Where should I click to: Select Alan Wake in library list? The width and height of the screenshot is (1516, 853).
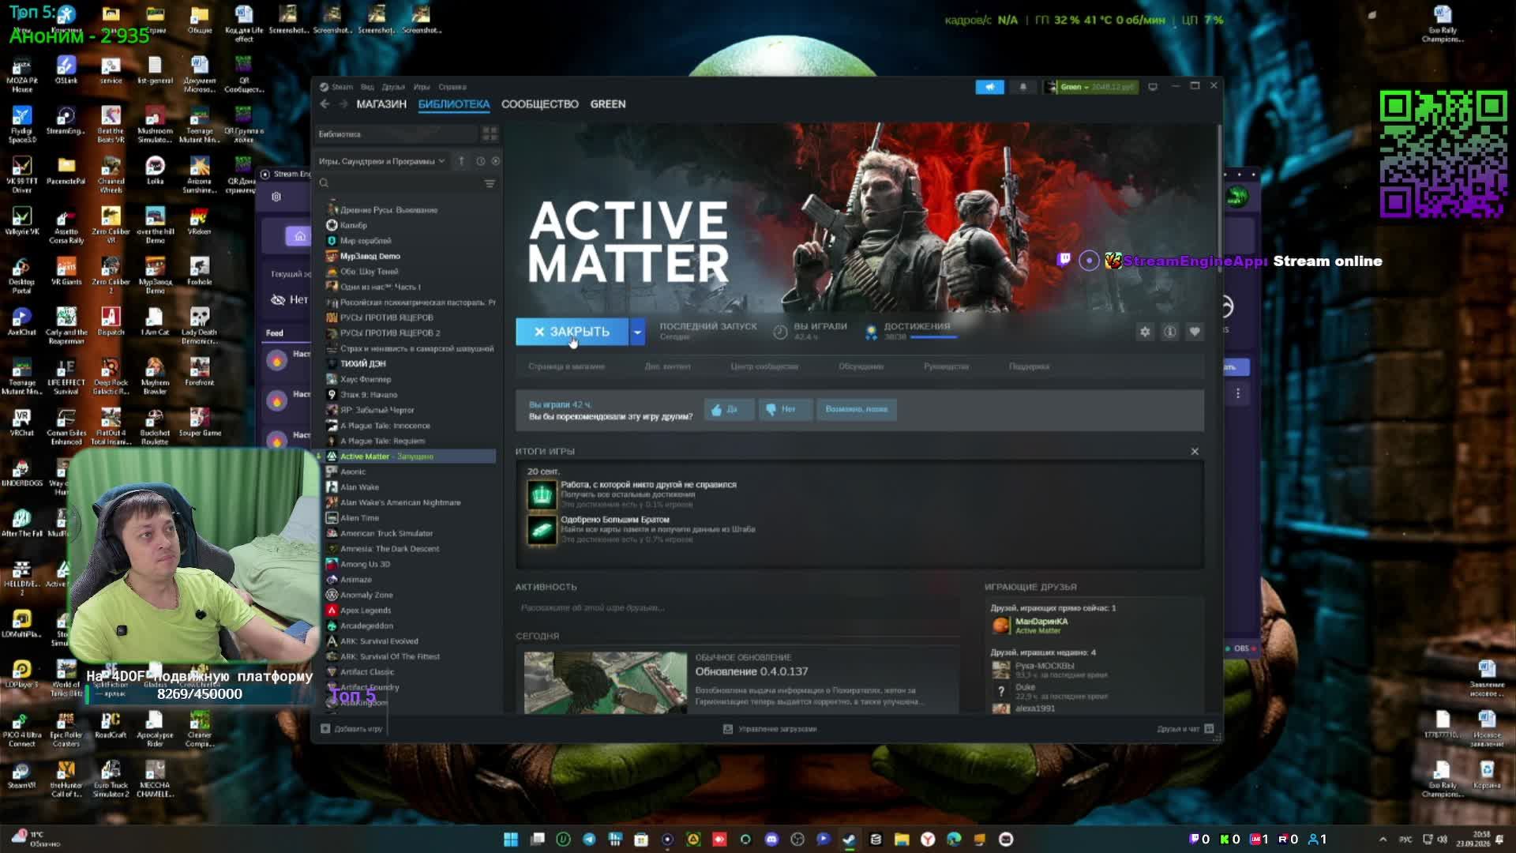tap(409, 487)
